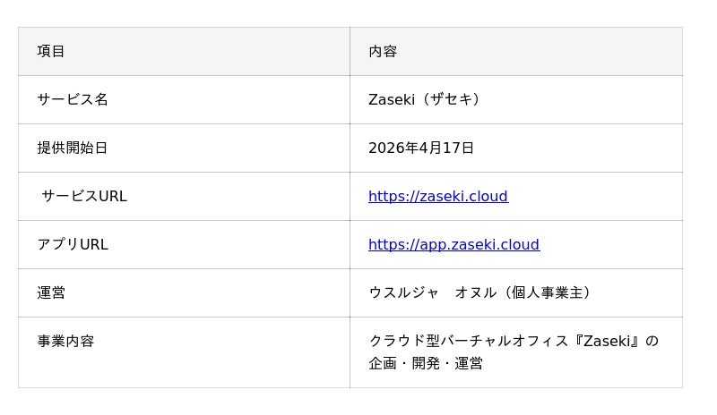Select the 提供開始日 row label
717x415 pixels.
click(73, 148)
